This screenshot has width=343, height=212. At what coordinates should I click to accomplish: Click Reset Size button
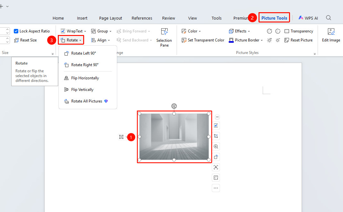(x=25, y=40)
